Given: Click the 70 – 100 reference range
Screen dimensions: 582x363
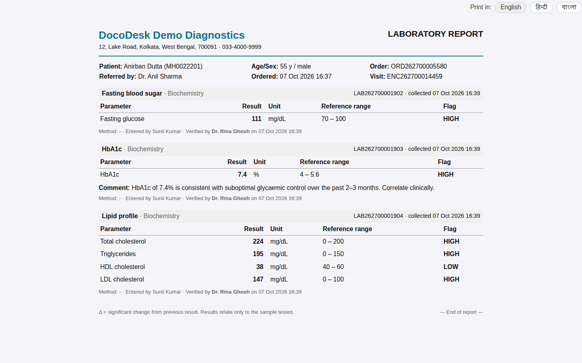Looking at the screenshot, I should click(x=333, y=119).
